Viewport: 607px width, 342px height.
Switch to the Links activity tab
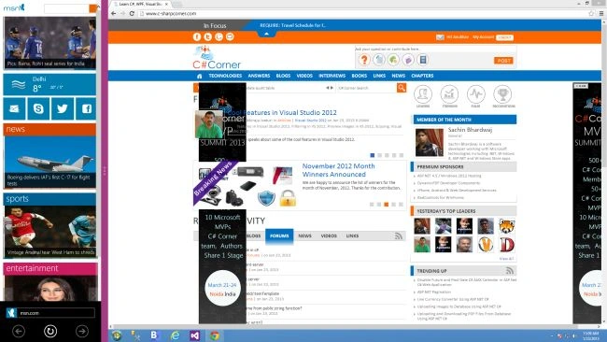point(352,235)
